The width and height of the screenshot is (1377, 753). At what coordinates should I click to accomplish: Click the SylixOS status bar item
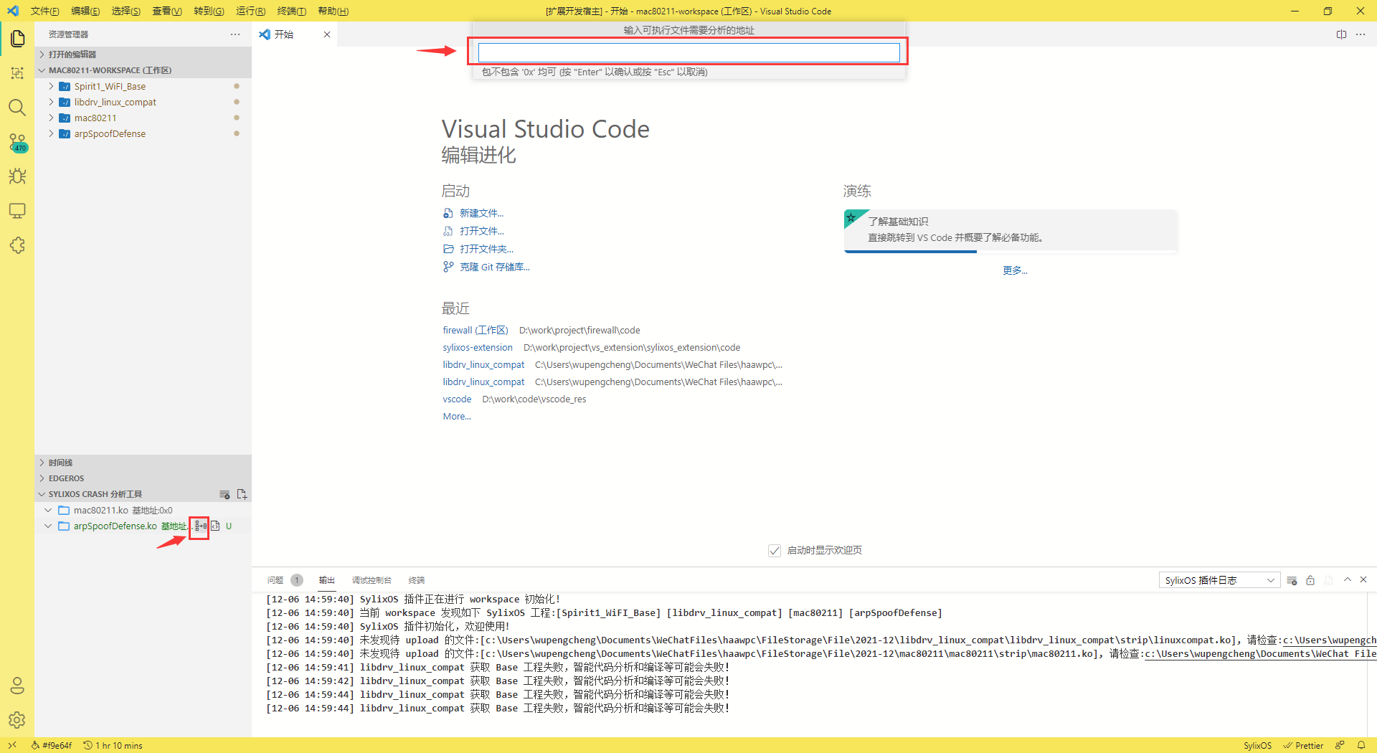tap(1257, 745)
